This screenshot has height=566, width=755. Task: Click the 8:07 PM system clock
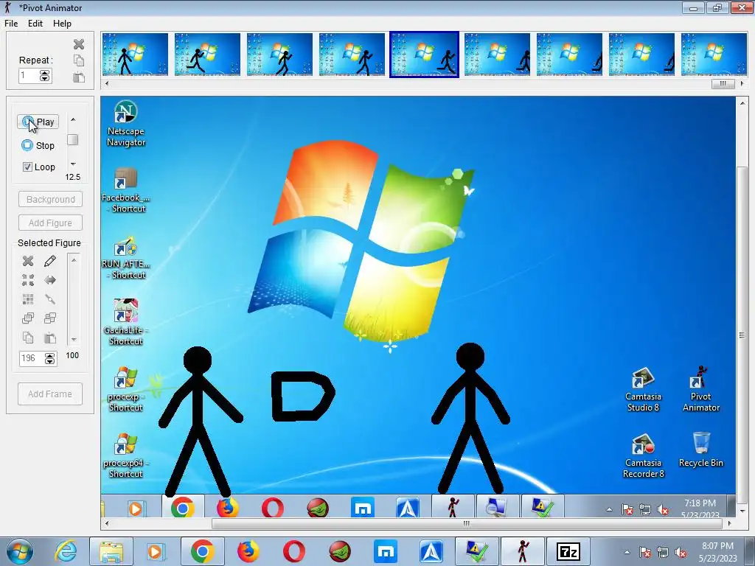(717, 552)
